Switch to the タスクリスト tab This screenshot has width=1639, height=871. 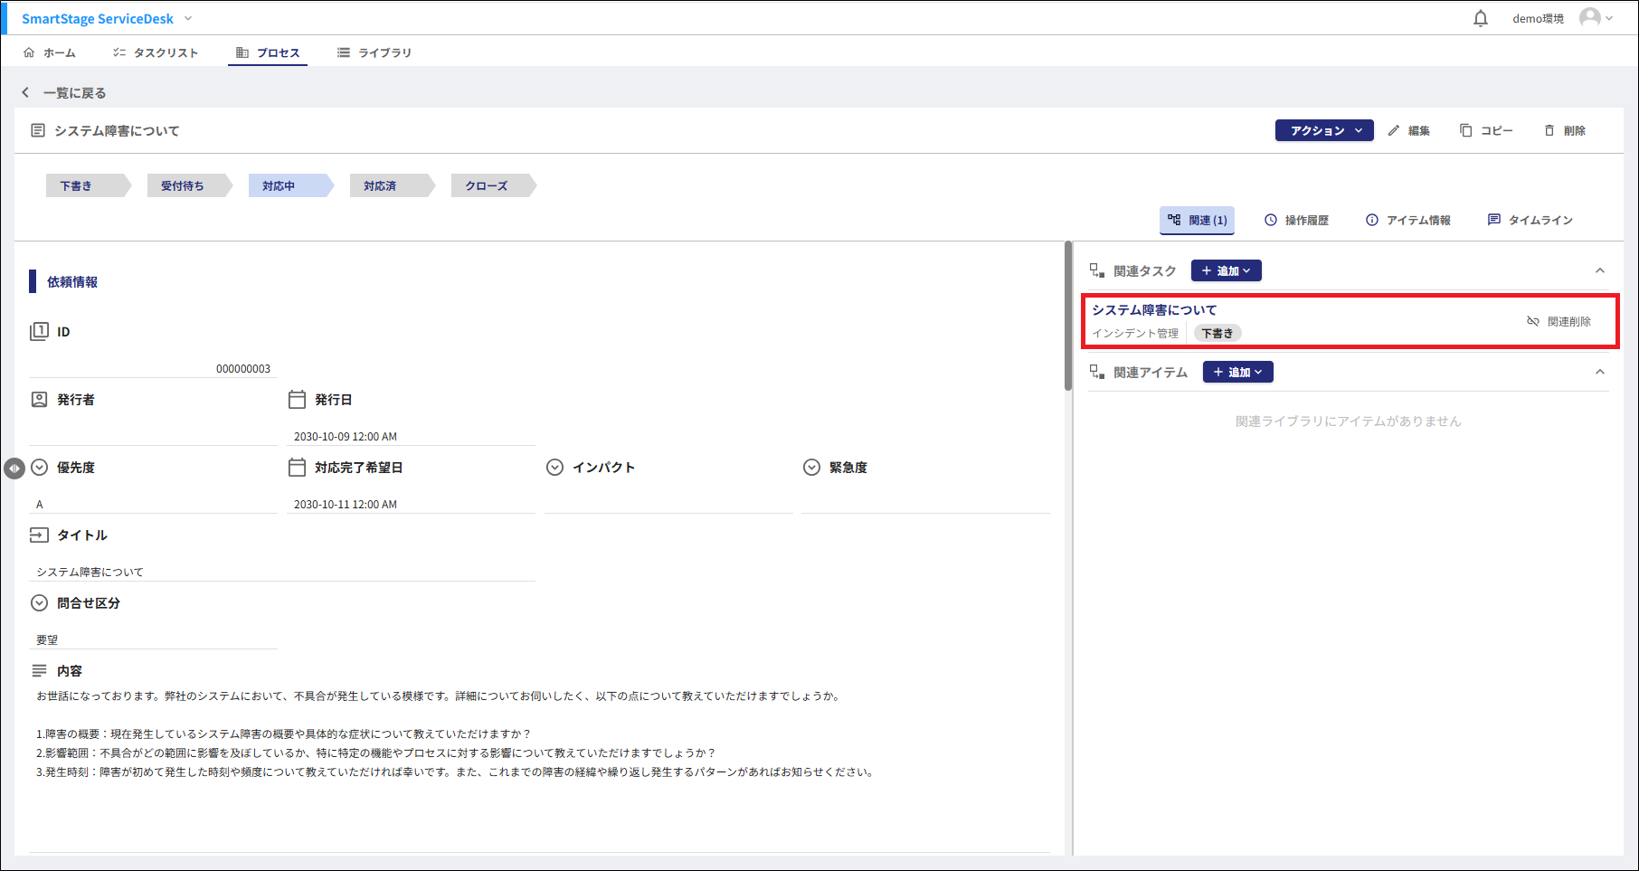coord(156,53)
